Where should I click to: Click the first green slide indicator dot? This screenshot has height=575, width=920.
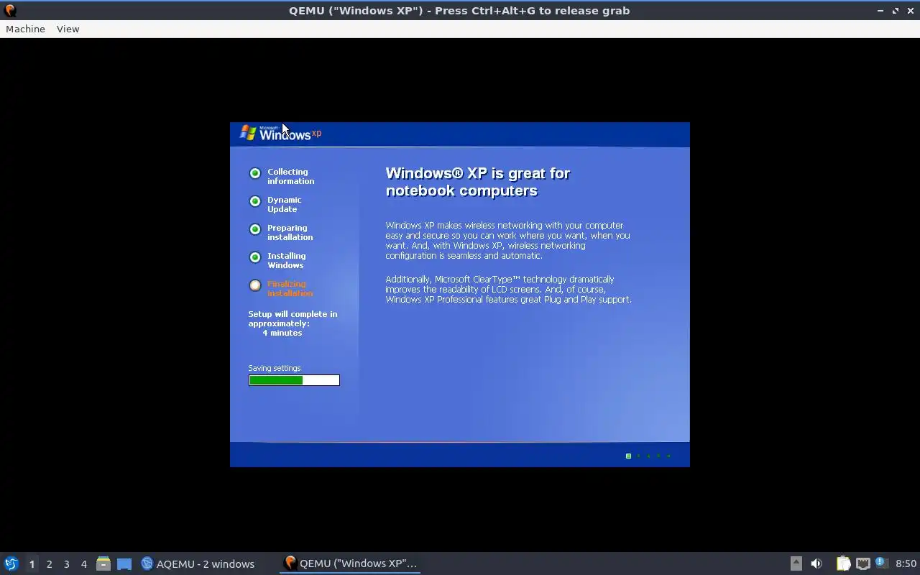[x=628, y=456]
